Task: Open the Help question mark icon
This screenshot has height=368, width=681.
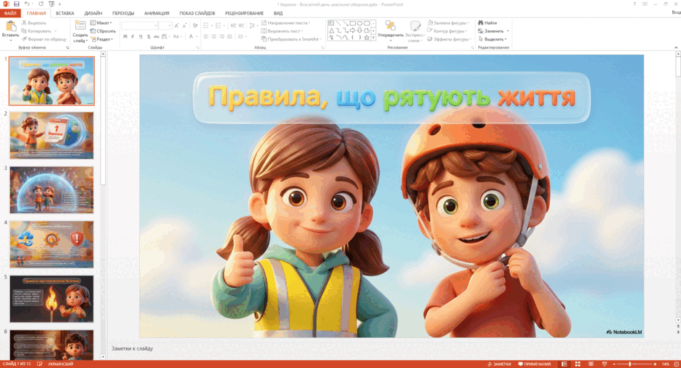Action: pyautogui.click(x=634, y=4)
